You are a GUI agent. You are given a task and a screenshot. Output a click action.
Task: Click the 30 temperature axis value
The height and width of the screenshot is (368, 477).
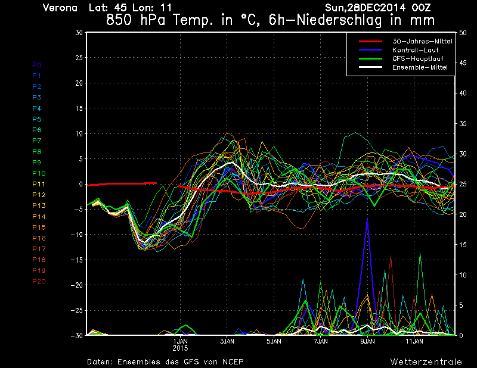coord(79,33)
